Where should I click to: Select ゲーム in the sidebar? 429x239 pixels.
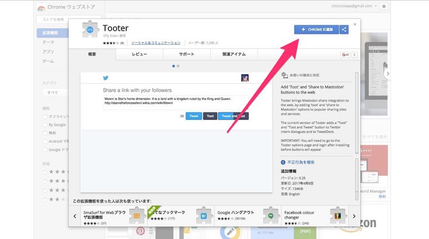point(48,61)
